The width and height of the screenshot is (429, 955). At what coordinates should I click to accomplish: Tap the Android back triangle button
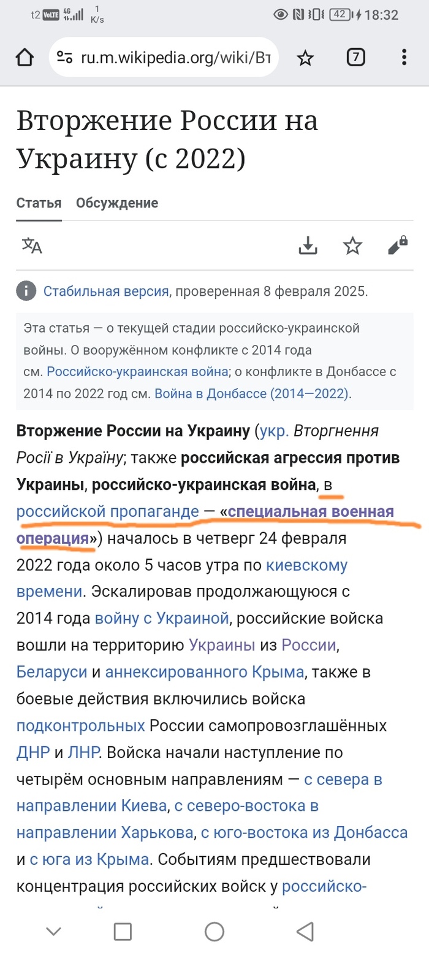pos(305,931)
